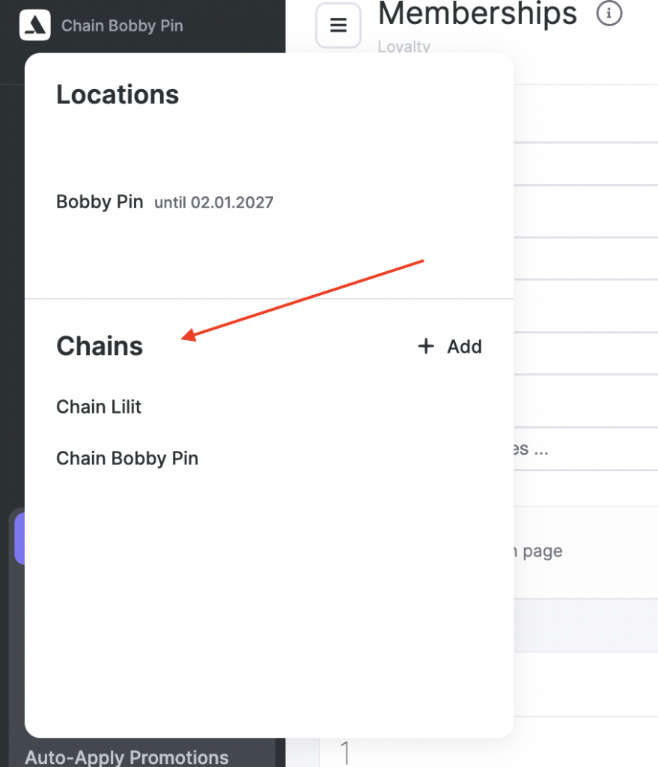Click the Memberships page title

[478, 13]
